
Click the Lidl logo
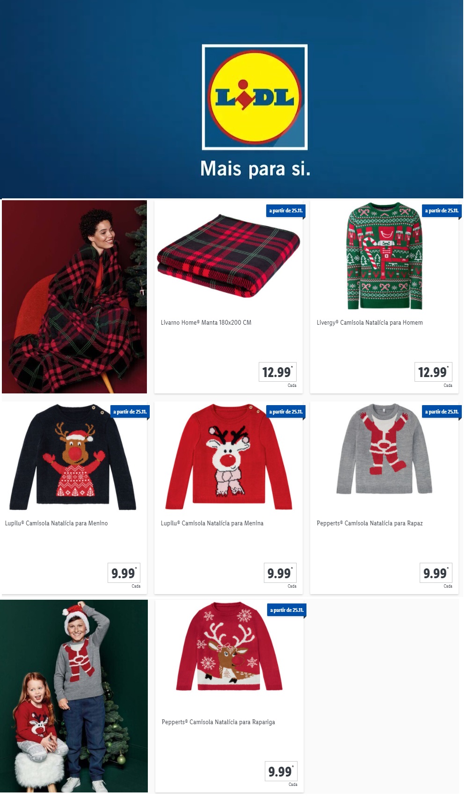(255, 97)
